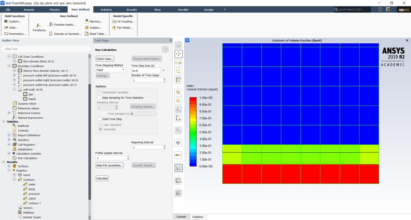Open the Time Stepping Method dropdown
The height and width of the screenshot is (220, 411).
[110, 70]
